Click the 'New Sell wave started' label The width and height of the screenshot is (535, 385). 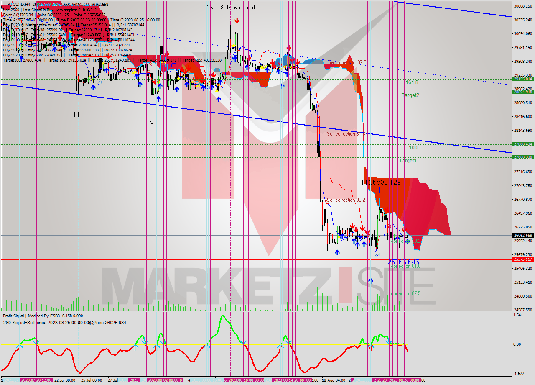[232, 8]
